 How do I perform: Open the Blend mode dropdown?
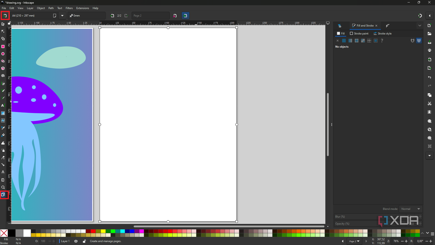tap(410, 209)
